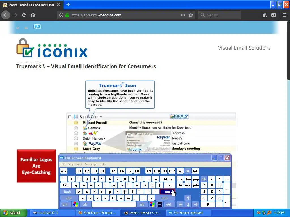Click the esc key on the keyboard
The width and height of the screenshot is (290, 217).
pyautogui.click(x=64, y=171)
